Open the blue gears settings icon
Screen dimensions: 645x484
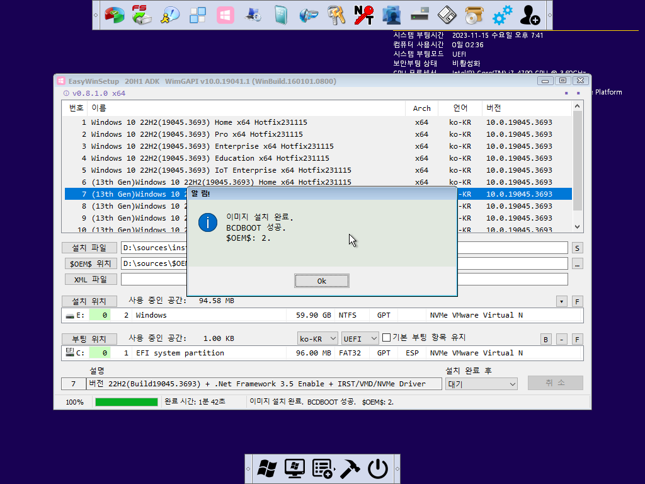(x=502, y=15)
